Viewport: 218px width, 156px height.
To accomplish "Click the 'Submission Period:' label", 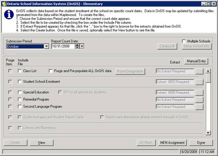I will tap(19, 41).
